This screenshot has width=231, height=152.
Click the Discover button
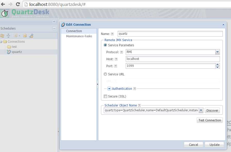(212, 111)
